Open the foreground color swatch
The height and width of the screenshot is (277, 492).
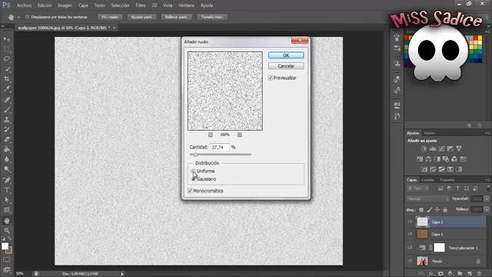click(x=5, y=246)
